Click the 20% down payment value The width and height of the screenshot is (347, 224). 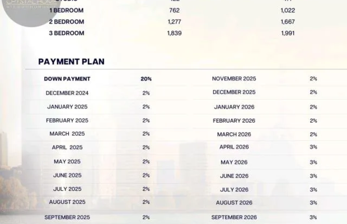(x=146, y=79)
